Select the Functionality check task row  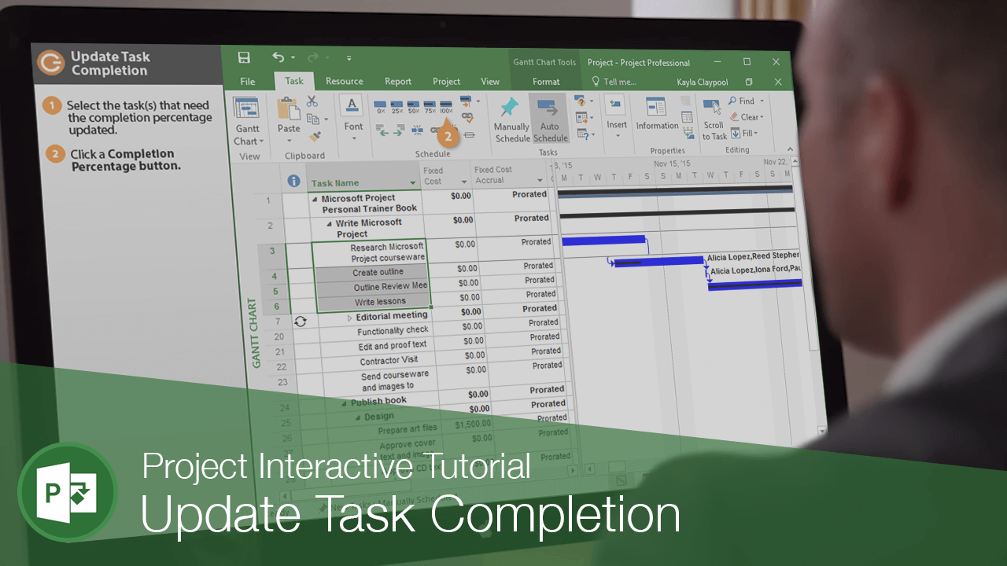click(x=393, y=331)
